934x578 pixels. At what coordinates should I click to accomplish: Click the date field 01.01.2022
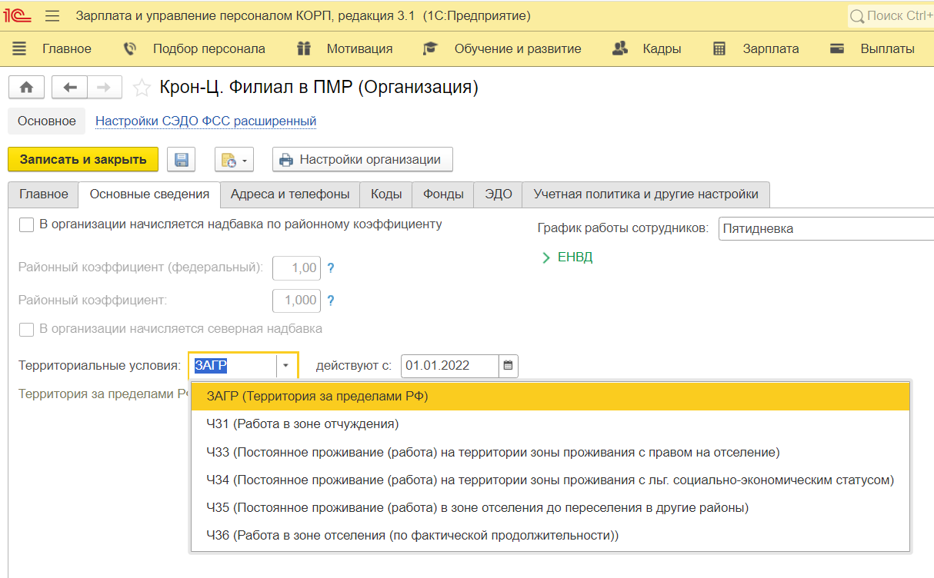coord(449,366)
